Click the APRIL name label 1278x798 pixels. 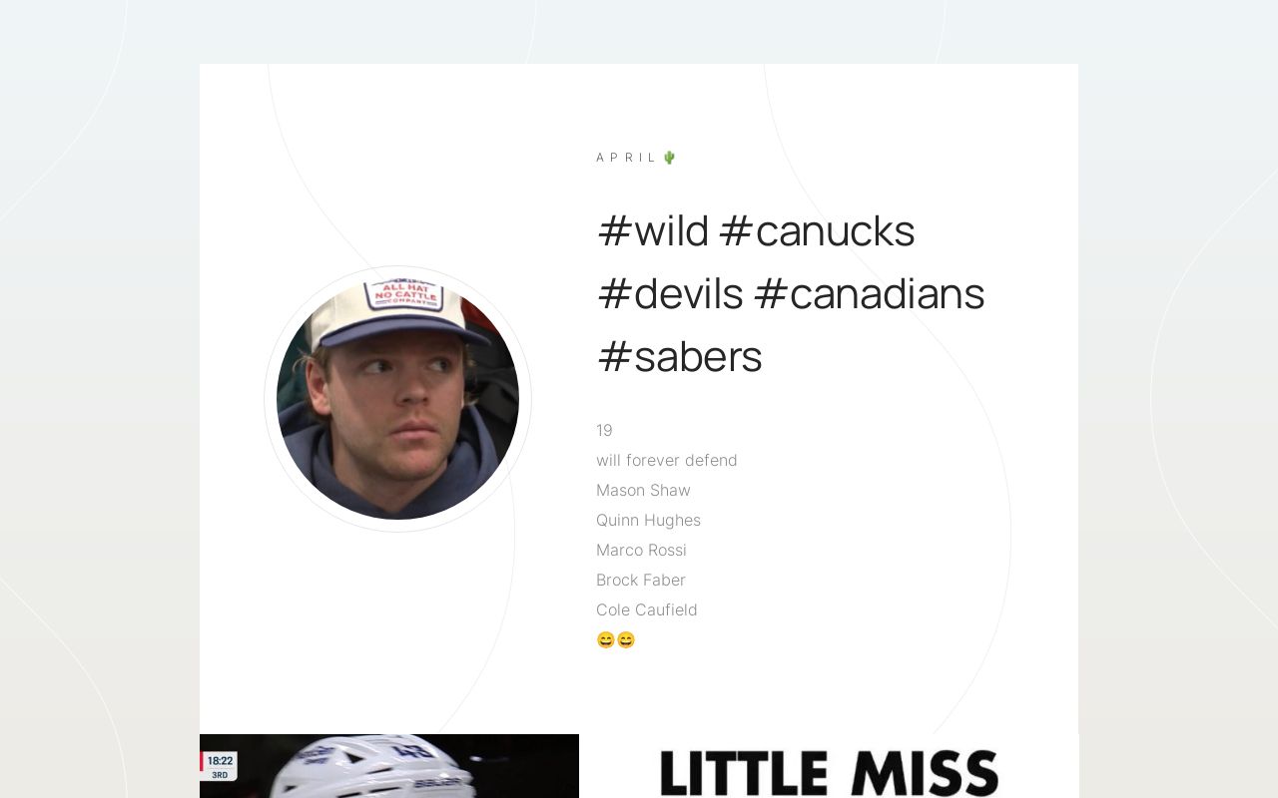point(626,158)
